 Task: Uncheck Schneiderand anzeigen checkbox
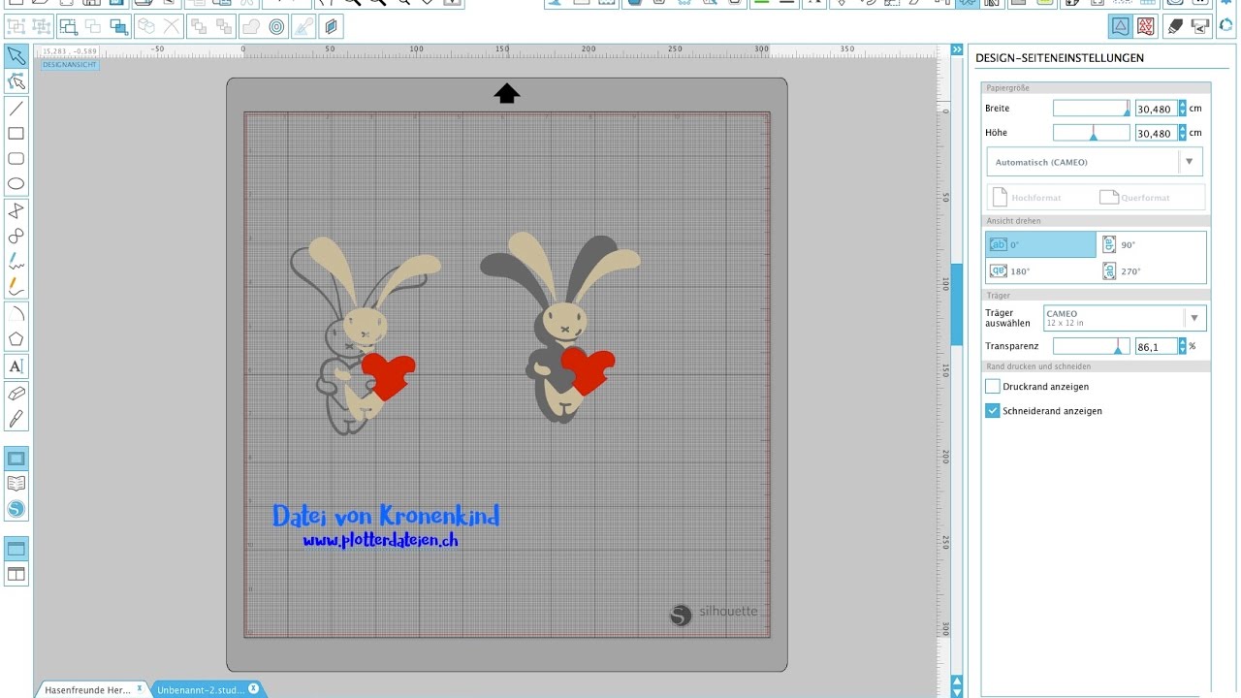click(993, 410)
